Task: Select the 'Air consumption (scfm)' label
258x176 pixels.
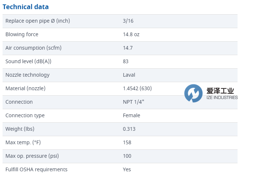Action: pos(33,48)
